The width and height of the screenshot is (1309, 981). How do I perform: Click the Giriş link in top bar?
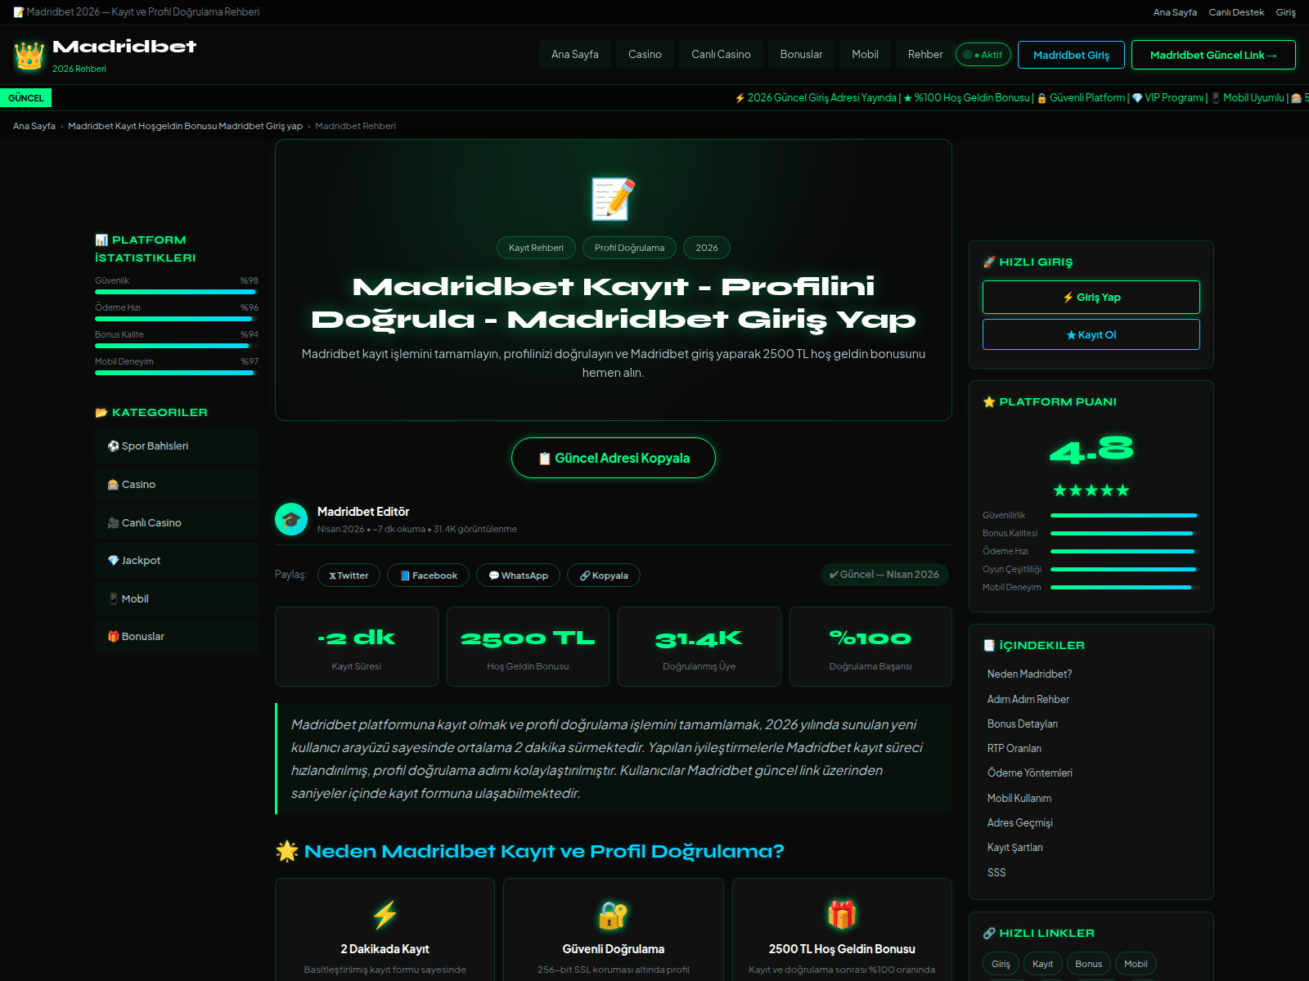point(1286,12)
